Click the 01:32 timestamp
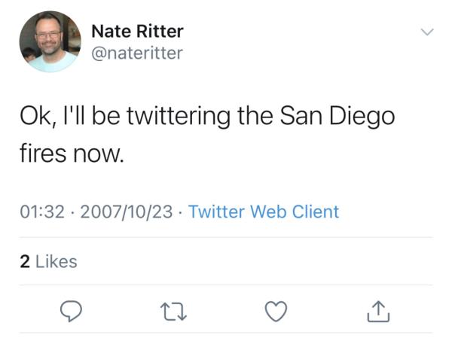 pos(41,212)
